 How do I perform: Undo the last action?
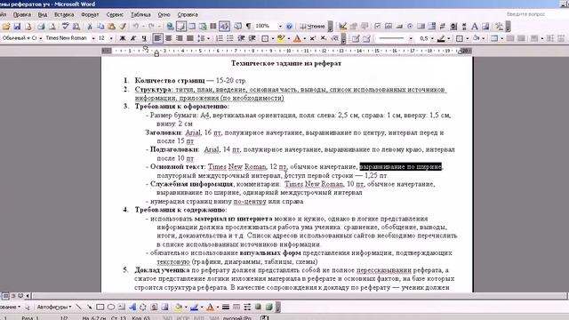tap(136, 27)
